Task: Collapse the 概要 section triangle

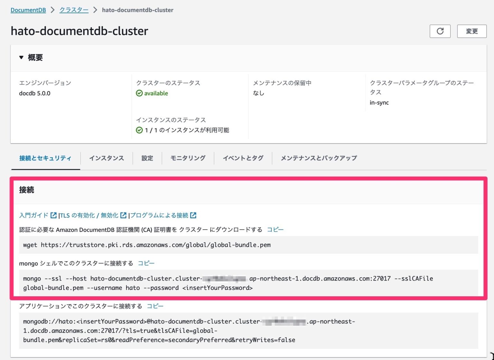Action: tap(21, 58)
